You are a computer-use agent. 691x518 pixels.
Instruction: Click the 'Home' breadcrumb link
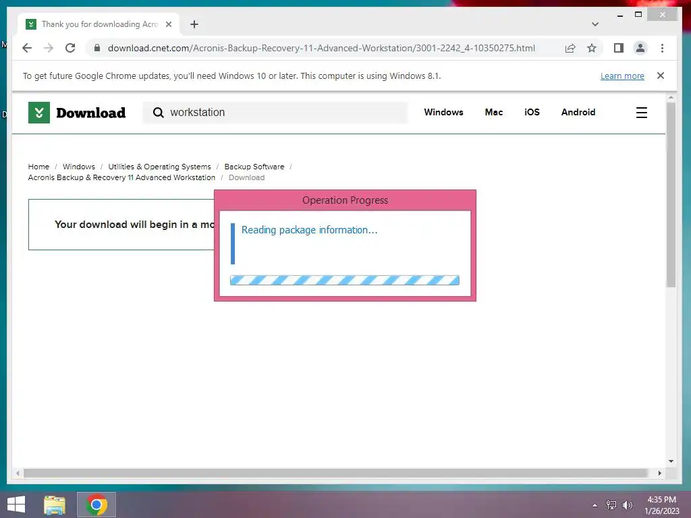pyautogui.click(x=38, y=167)
